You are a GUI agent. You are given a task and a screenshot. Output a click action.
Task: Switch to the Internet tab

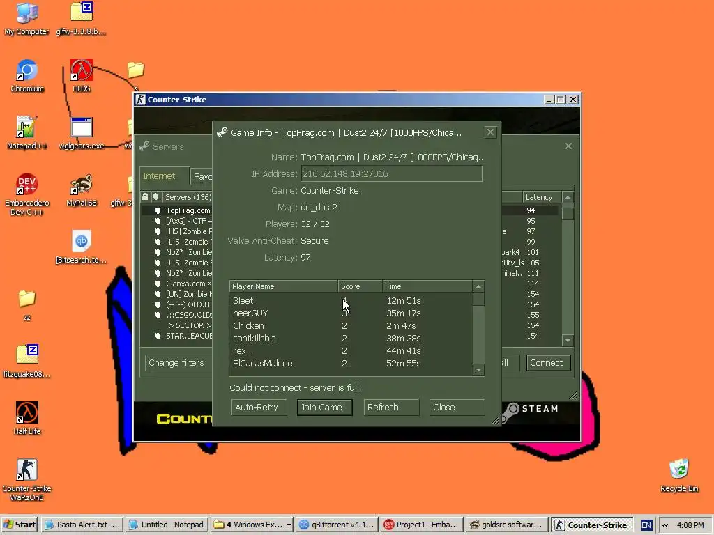[x=164, y=176]
